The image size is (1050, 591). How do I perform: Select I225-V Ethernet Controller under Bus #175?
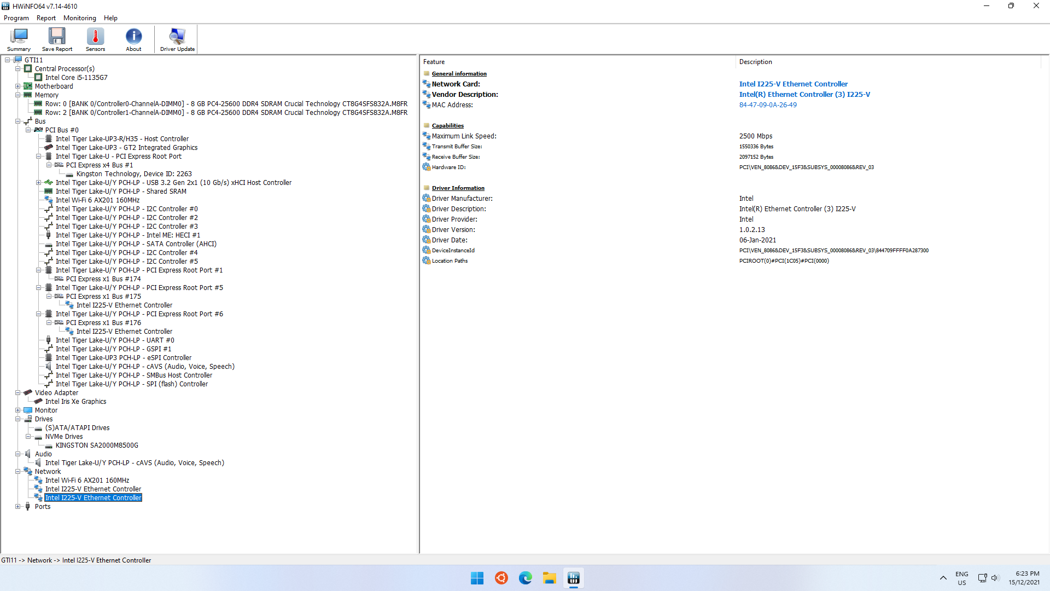point(124,305)
